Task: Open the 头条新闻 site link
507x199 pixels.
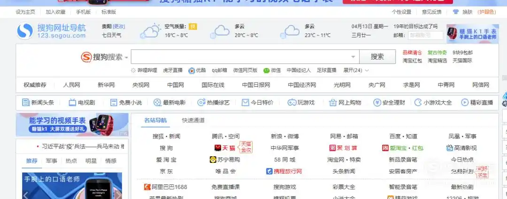Action: [344, 171]
